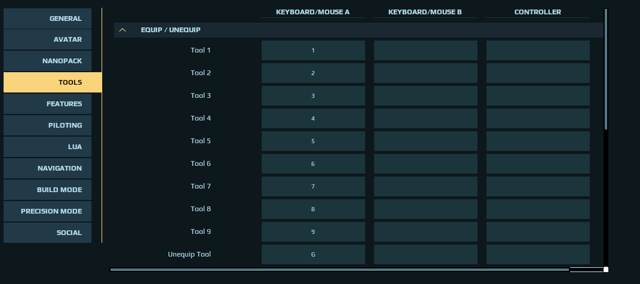The width and height of the screenshot is (640, 284).
Task: Assign Tool 3 Keyboard/Mouse B binding
Action: tap(425, 95)
